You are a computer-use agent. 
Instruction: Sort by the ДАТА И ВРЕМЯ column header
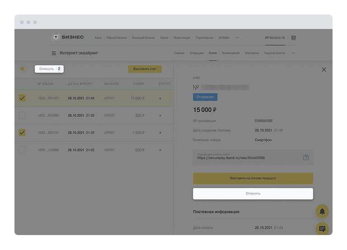pos(80,84)
